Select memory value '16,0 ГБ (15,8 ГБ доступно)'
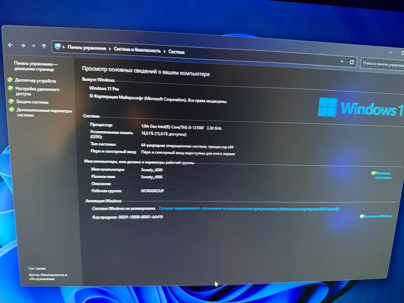The image size is (404, 303). 164,134
